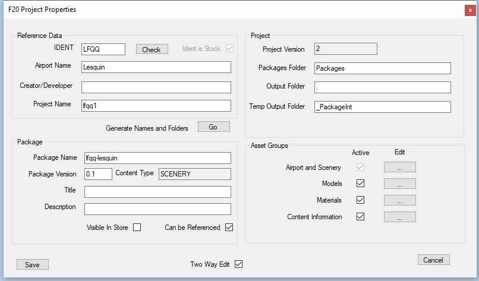The width and height of the screenshot is (479, 281).
Task: Enable the Visible In Store checkbox
Action: 137,227
